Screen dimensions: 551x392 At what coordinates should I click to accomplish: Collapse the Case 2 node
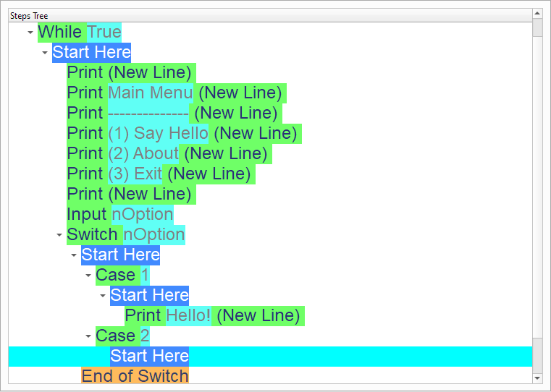point(88,336)
